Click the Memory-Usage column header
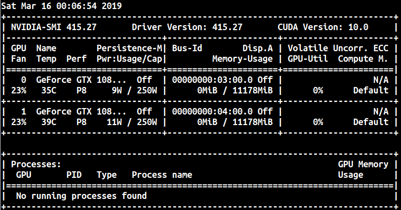The height and width of the screenshot is (210, 401). point(242,59)
